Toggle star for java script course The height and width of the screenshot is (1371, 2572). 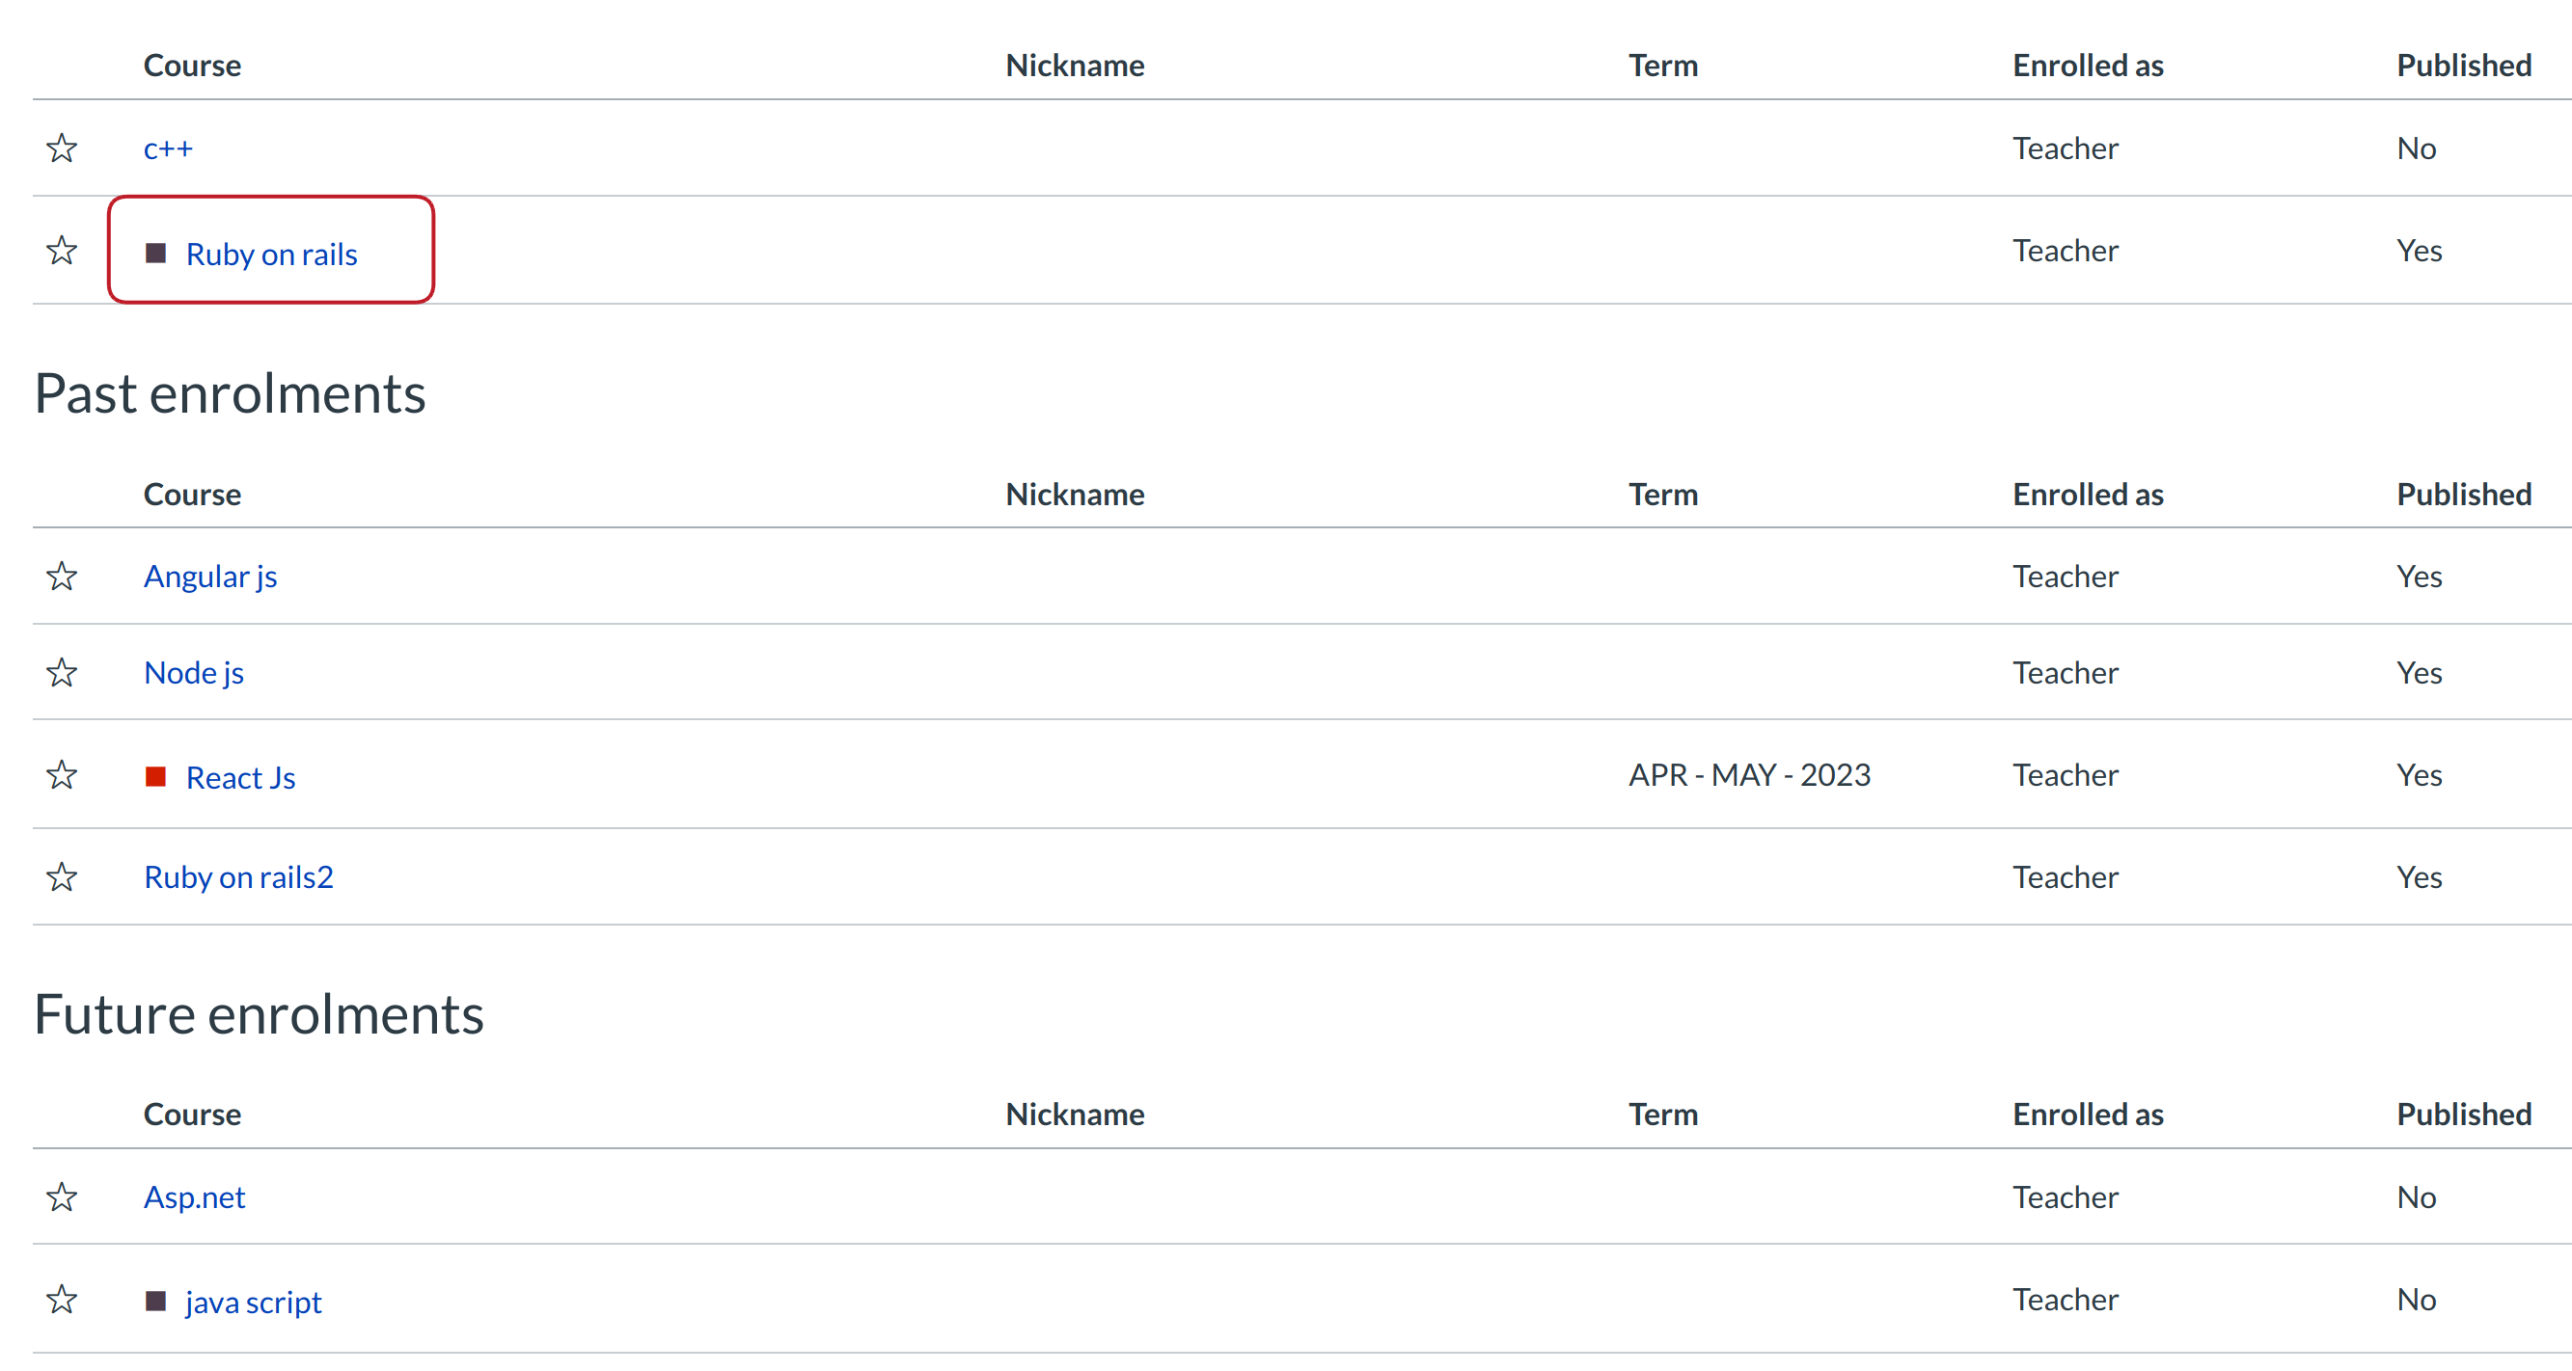pyautogui.click(x=62, y=1299)
